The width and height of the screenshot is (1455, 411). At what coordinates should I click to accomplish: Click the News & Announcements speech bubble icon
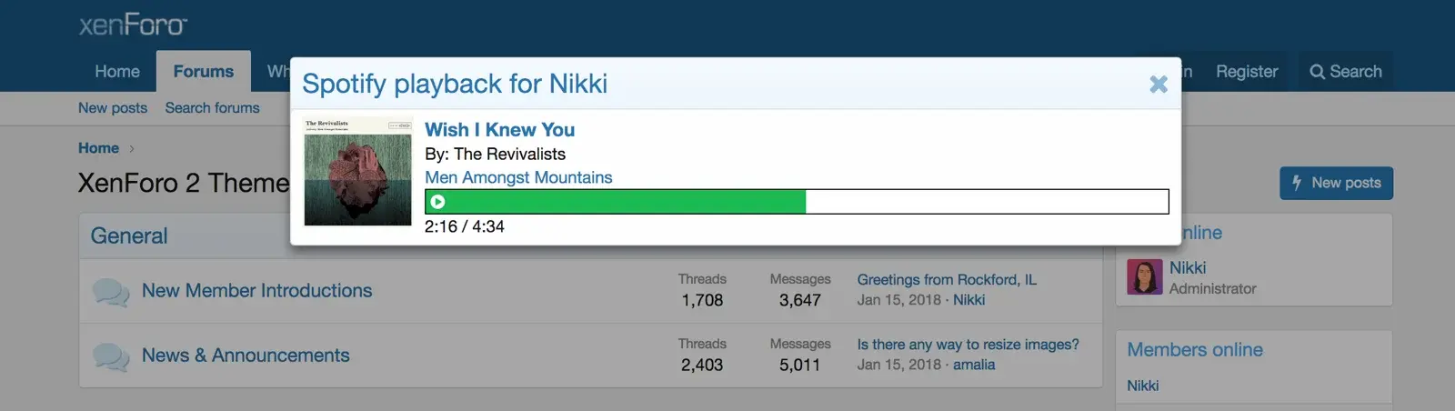point(111,356)
